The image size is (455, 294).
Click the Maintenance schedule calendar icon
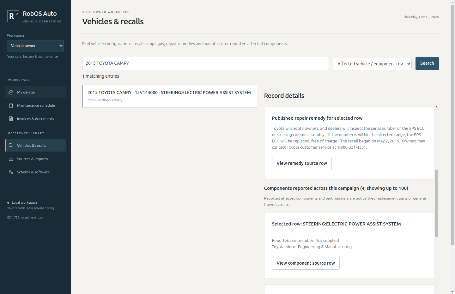(11, 105)
